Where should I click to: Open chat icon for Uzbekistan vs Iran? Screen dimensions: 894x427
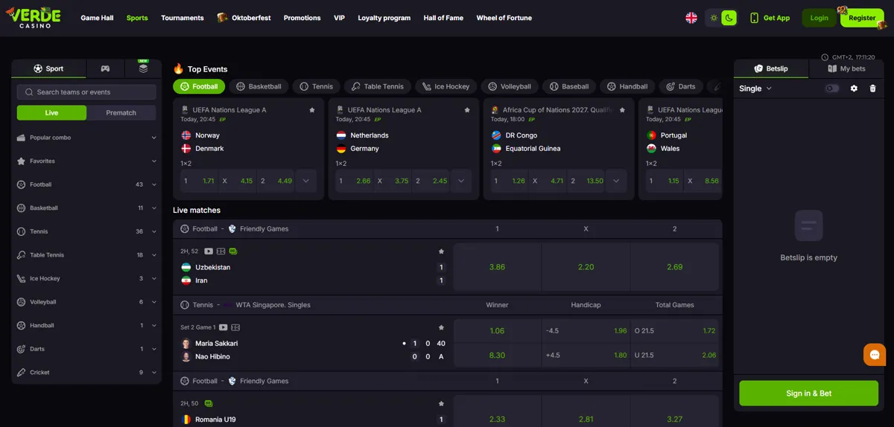click(x=233, y=251)
